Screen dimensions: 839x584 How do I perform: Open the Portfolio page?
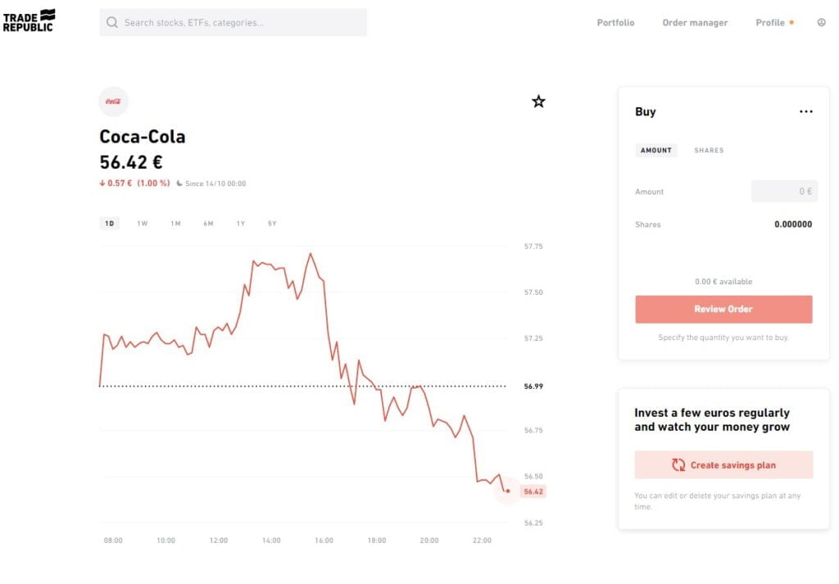pyautogui.click(x=615, y=22)
